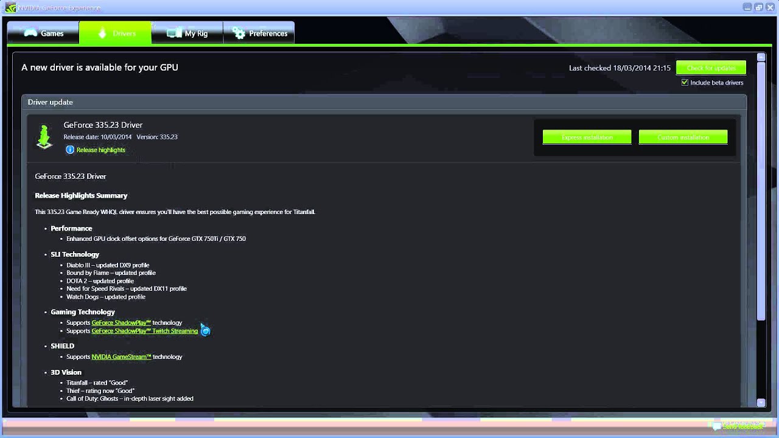The image size is (779, 438).
Task: Minimize the GeForce Experience window
Action: click(x=747, y=7)
